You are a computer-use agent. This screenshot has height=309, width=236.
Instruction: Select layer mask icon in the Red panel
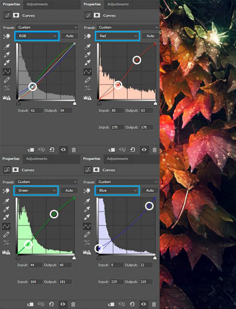coord(97,15)
